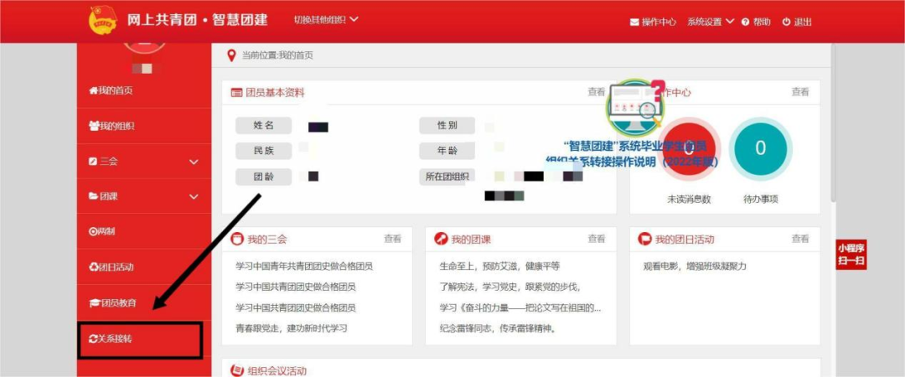905x377 pixels.
Task: Open 了解宪法，学习党史，跟紧党的步伐 entry
Action: pyautogui.click(x=509, y=287)
